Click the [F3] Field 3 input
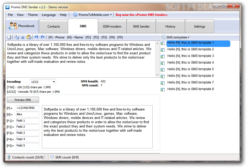This screenshot has height=168, width=247. coord(27,133)
